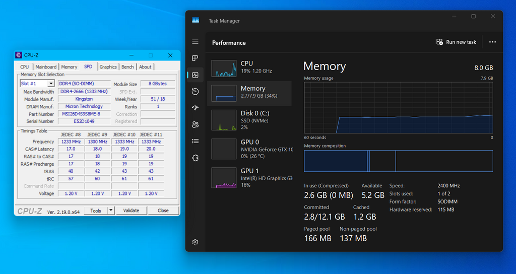Click Paged pool 166 MB value

point(317,238)
